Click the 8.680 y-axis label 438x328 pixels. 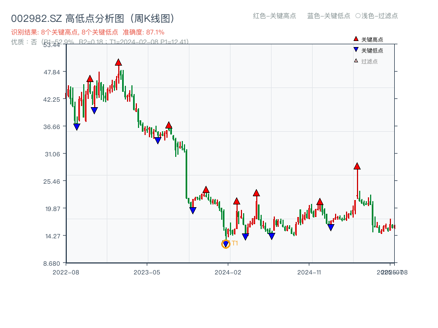(x=51, y=263)
